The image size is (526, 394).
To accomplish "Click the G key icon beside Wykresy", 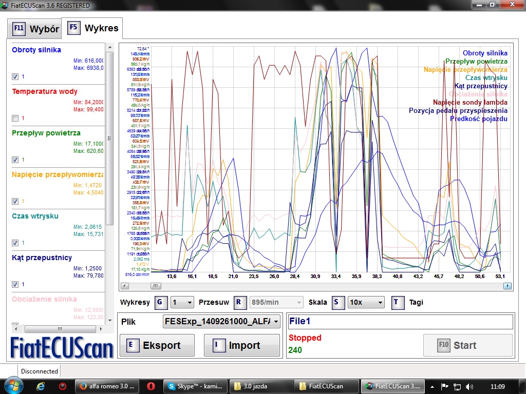I will click(x=161, y=302).
